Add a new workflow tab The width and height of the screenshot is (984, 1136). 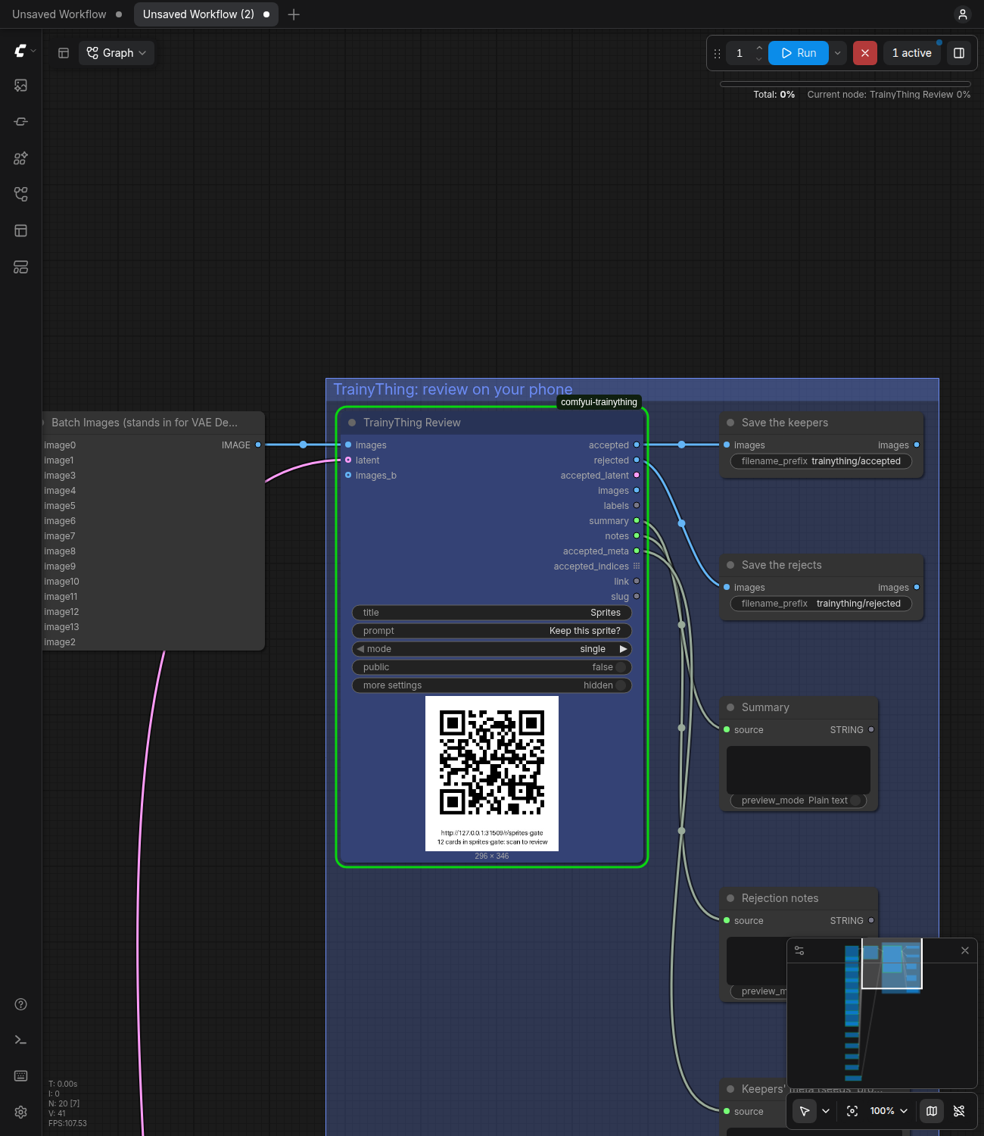tap(294, 14)
